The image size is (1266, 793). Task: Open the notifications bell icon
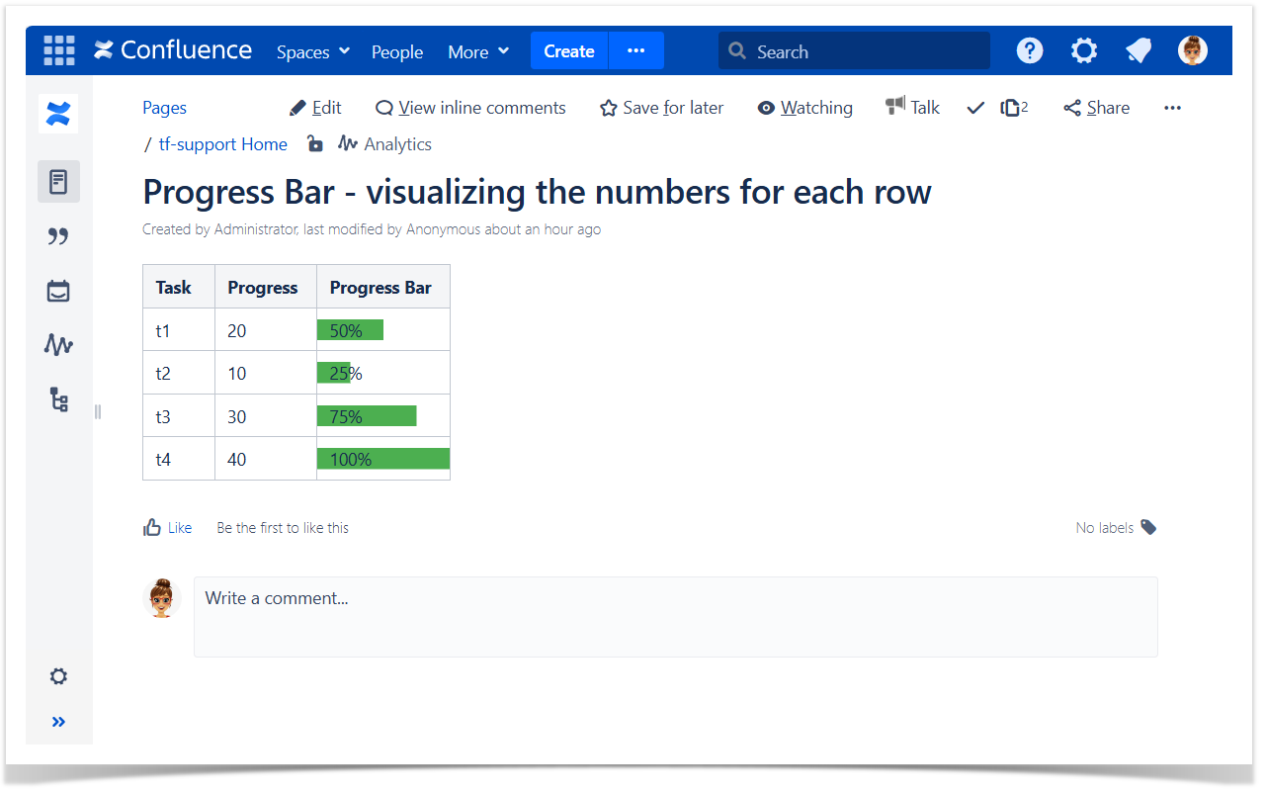tap(1139, 50)
